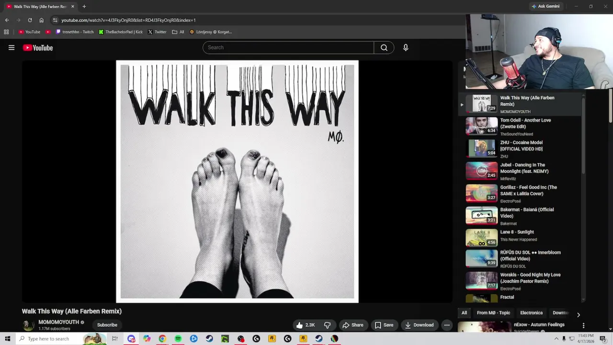This screenshot has height=345, width=613.
Task: Focus the YouTube search field
Action: pos(288,47)
